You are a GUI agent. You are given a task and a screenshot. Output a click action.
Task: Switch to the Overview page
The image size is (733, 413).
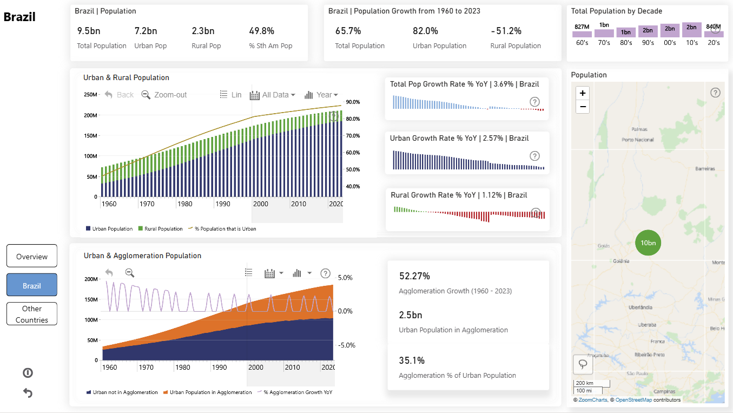32,257
